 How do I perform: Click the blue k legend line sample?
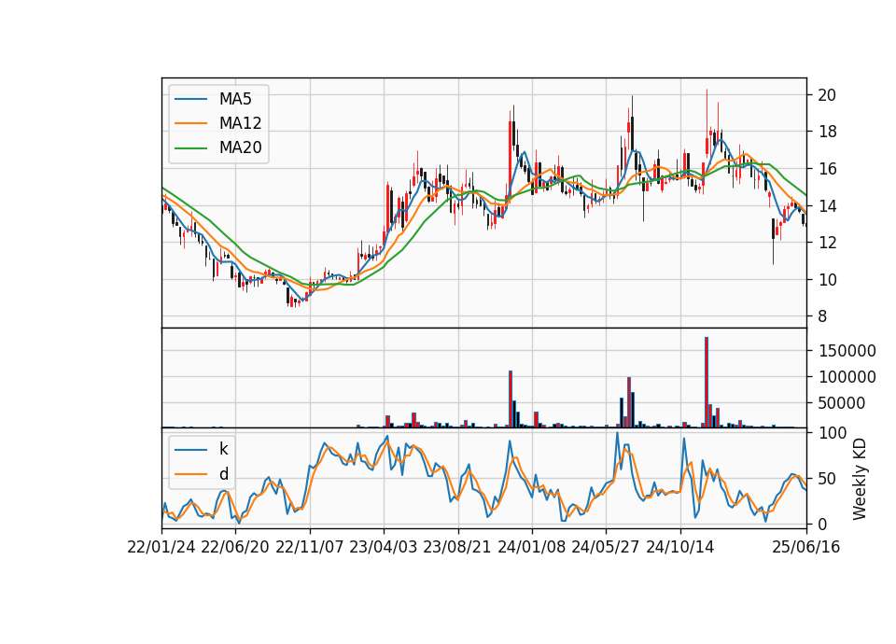pos(190,449)
